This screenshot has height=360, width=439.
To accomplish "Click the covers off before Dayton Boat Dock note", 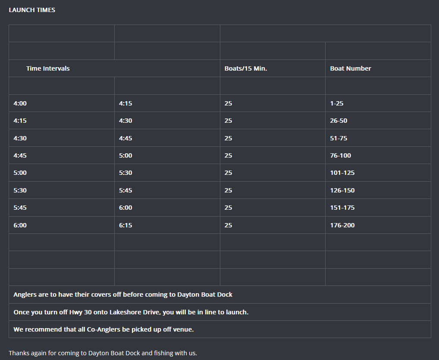I will click(123, 295).
